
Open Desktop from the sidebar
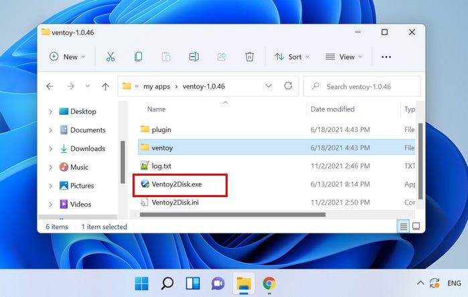point(78,111)
